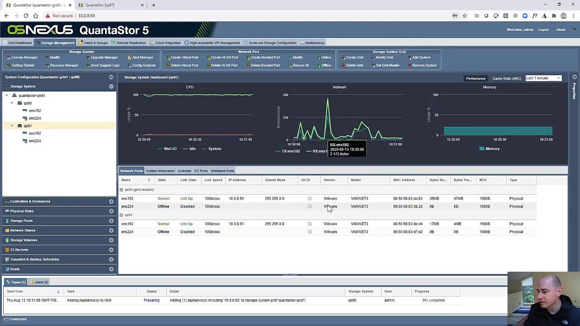This screenshot has width=580, height=326.
Task: Delete VLAN Port
Action: click(222, 65)
